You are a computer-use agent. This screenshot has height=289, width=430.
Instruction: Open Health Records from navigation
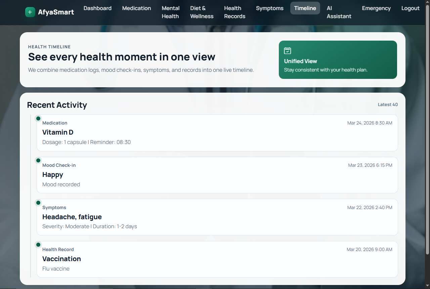234,12
